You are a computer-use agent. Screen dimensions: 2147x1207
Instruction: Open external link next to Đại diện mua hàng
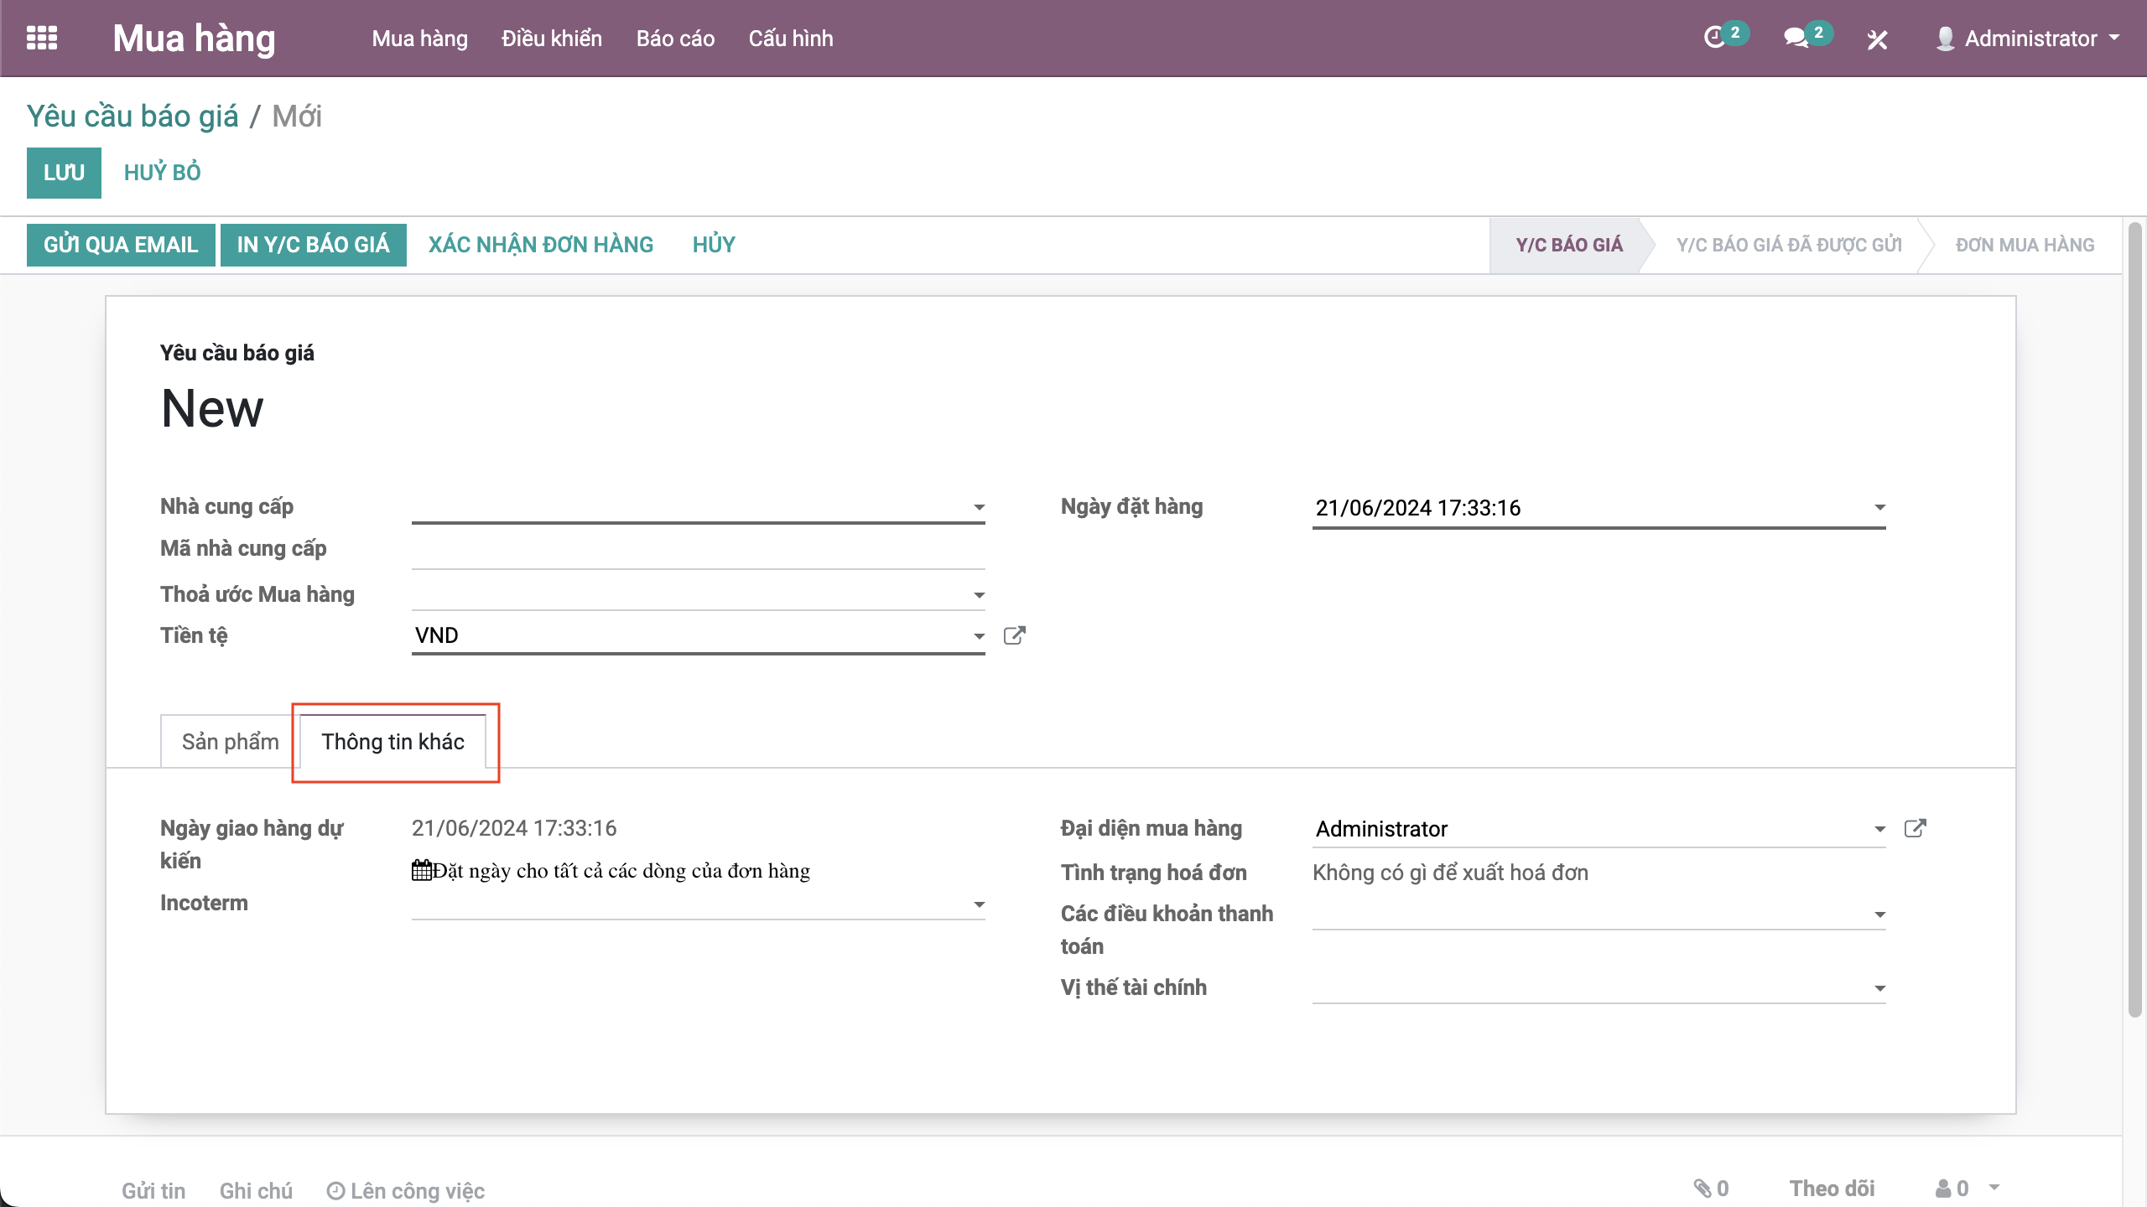tap(1915, 828)
